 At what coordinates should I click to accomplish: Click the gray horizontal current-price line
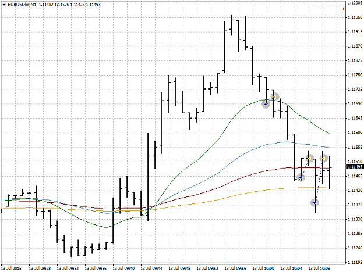[173, 167]
